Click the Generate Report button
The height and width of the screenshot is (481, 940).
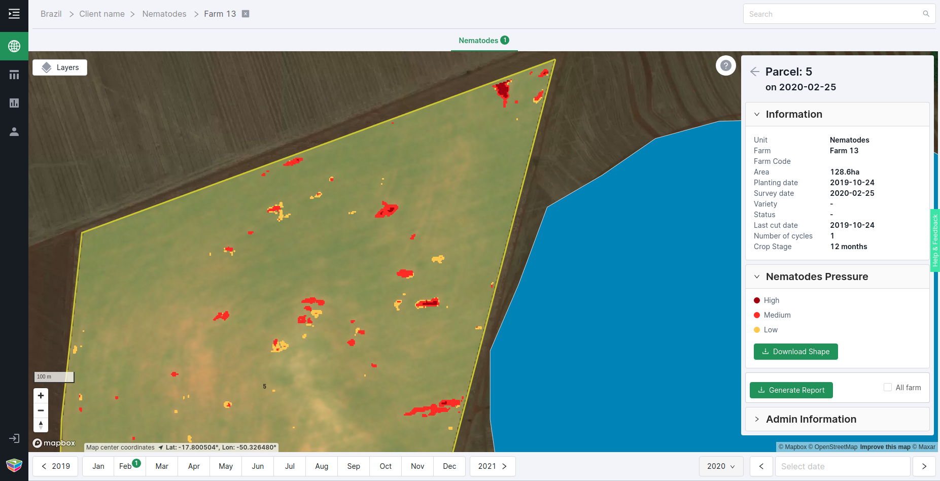[x=791, y=390]
